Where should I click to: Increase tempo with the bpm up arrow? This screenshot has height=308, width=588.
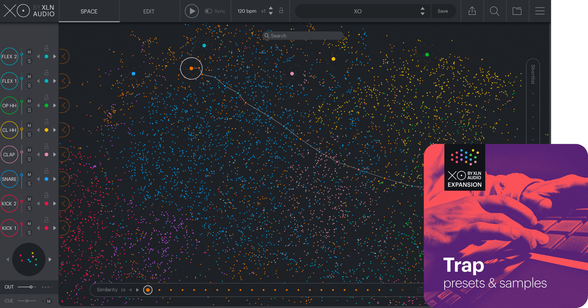coord(271,8)
